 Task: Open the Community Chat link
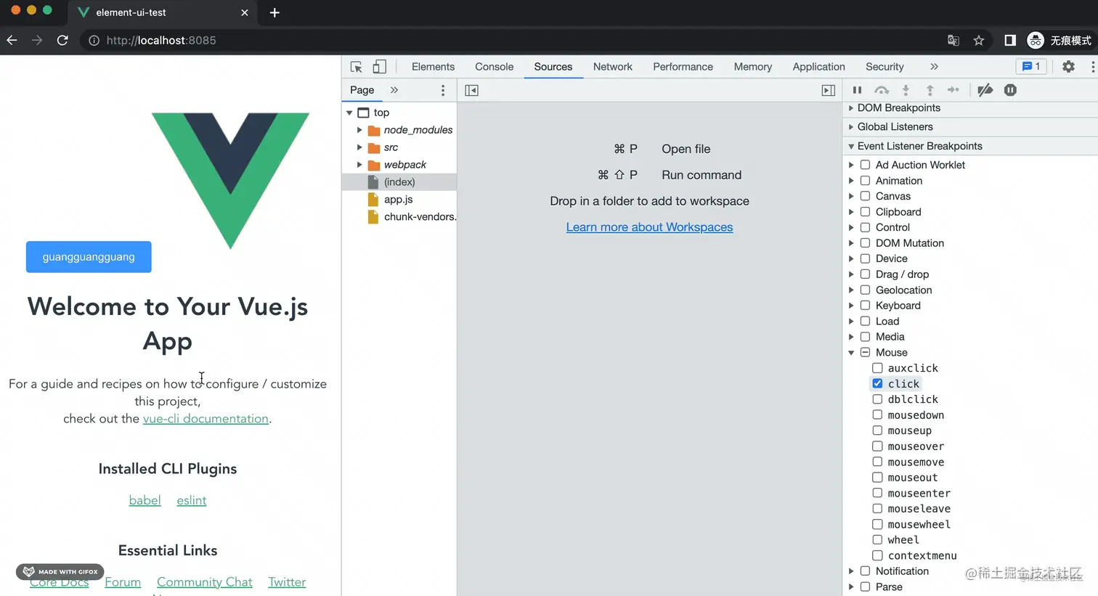205,582
